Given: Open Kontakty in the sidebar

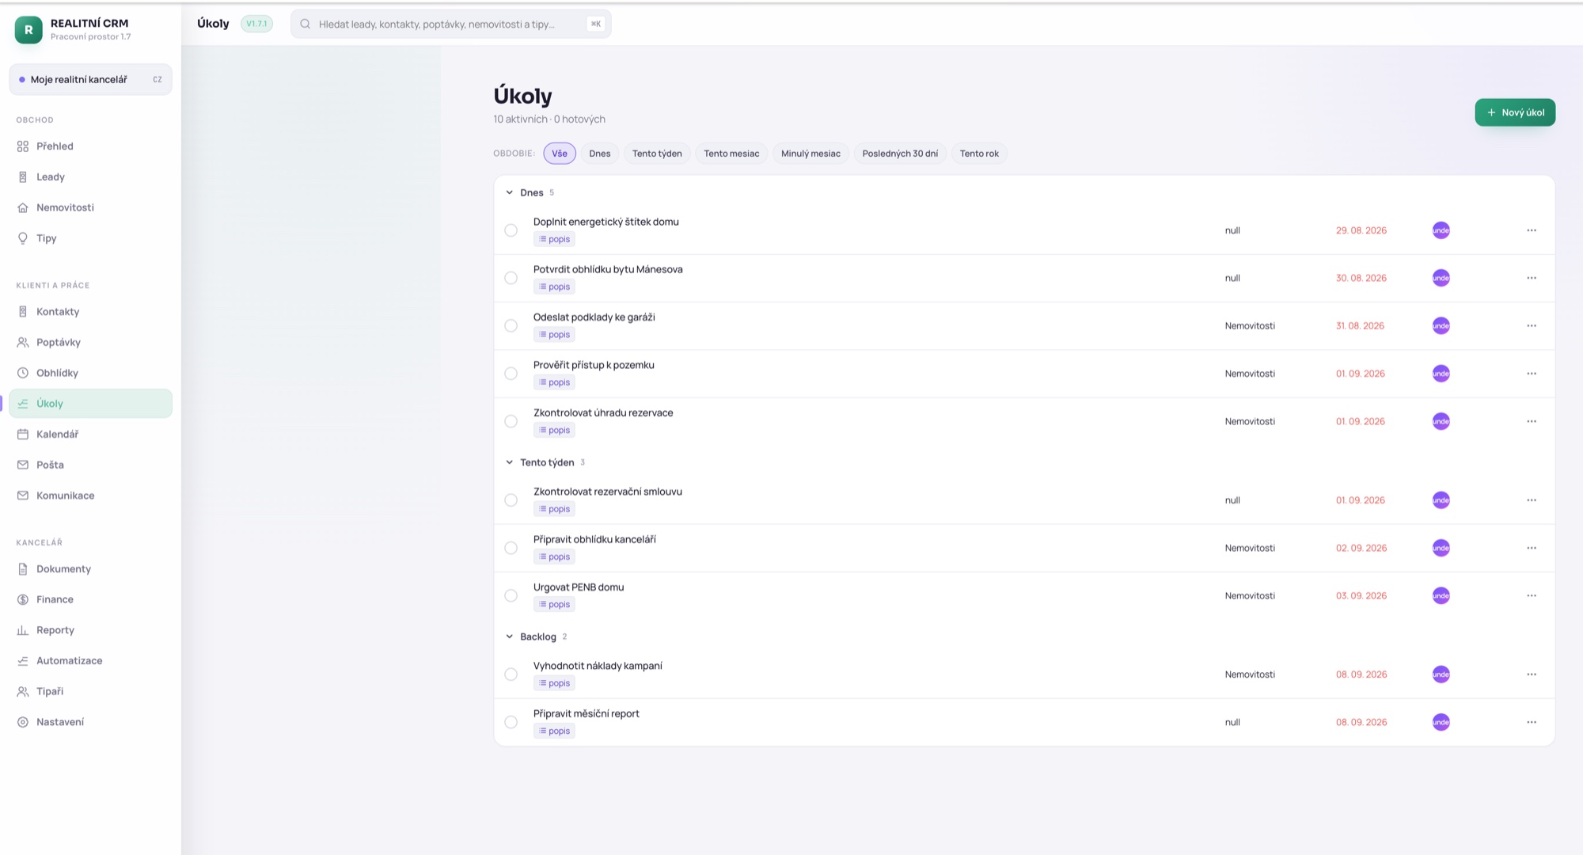Looking at the screenshot, I should pyautogui.click(x=90, y=312).
